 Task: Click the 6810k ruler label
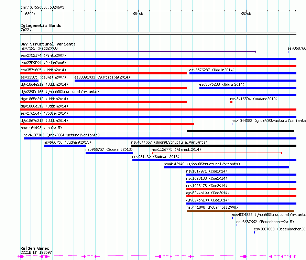pos(138,14)
